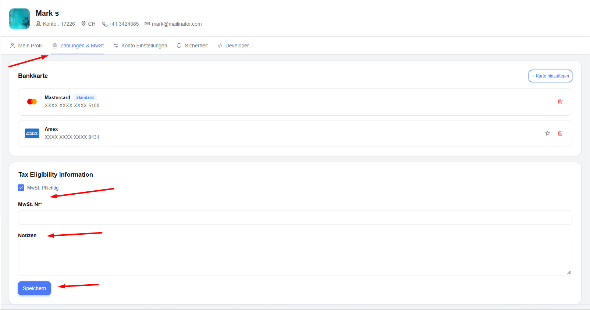This screenshot has height=310, width=590.
Task: Click the location pin icon beside CH
Action: click(83, 24)
